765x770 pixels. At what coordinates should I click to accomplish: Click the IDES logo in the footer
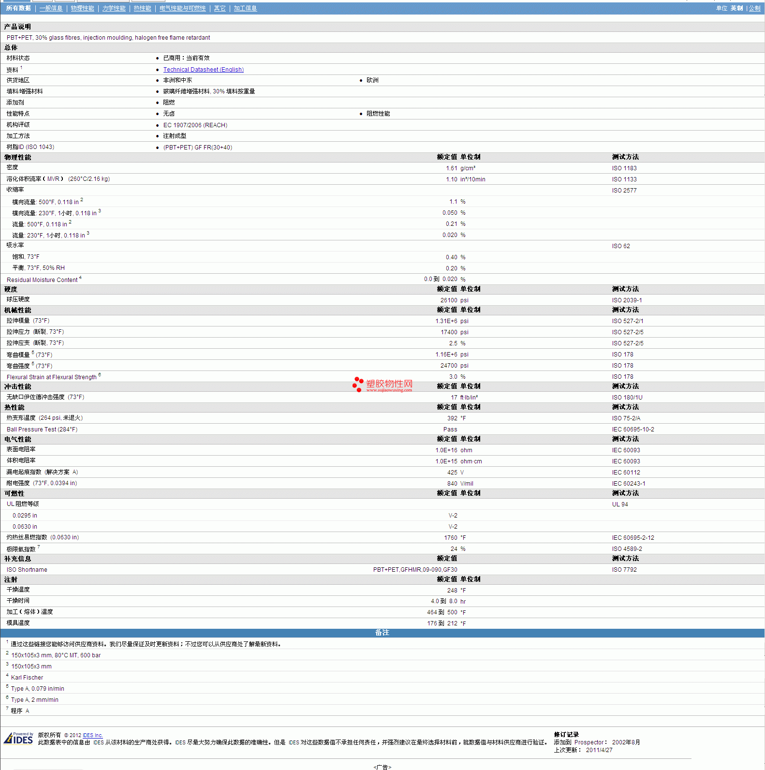point(18,738)
